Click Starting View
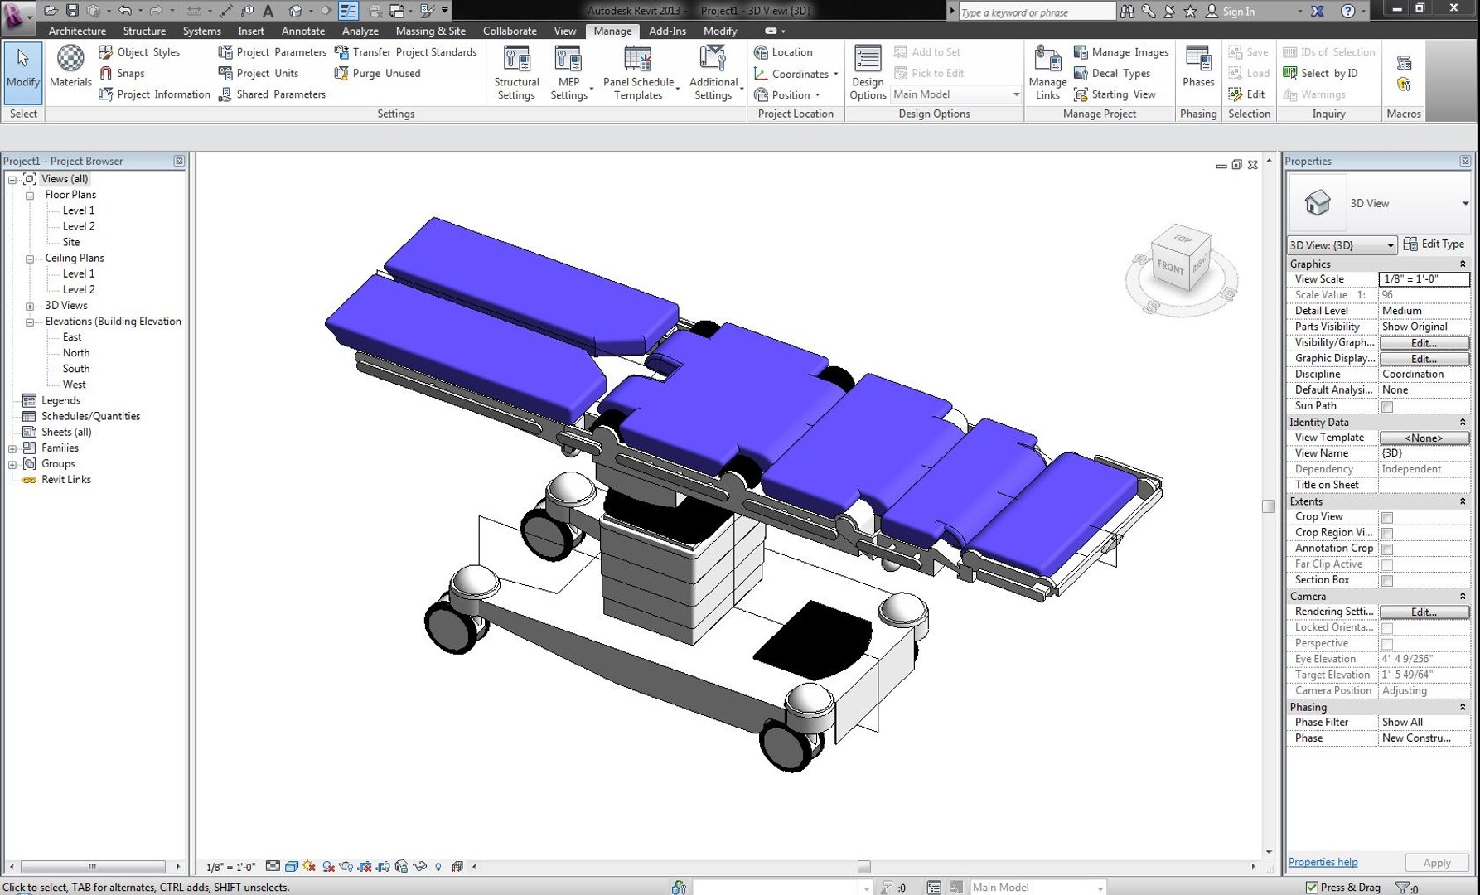Screen dimensions: 1480x895 point(1115,94)
